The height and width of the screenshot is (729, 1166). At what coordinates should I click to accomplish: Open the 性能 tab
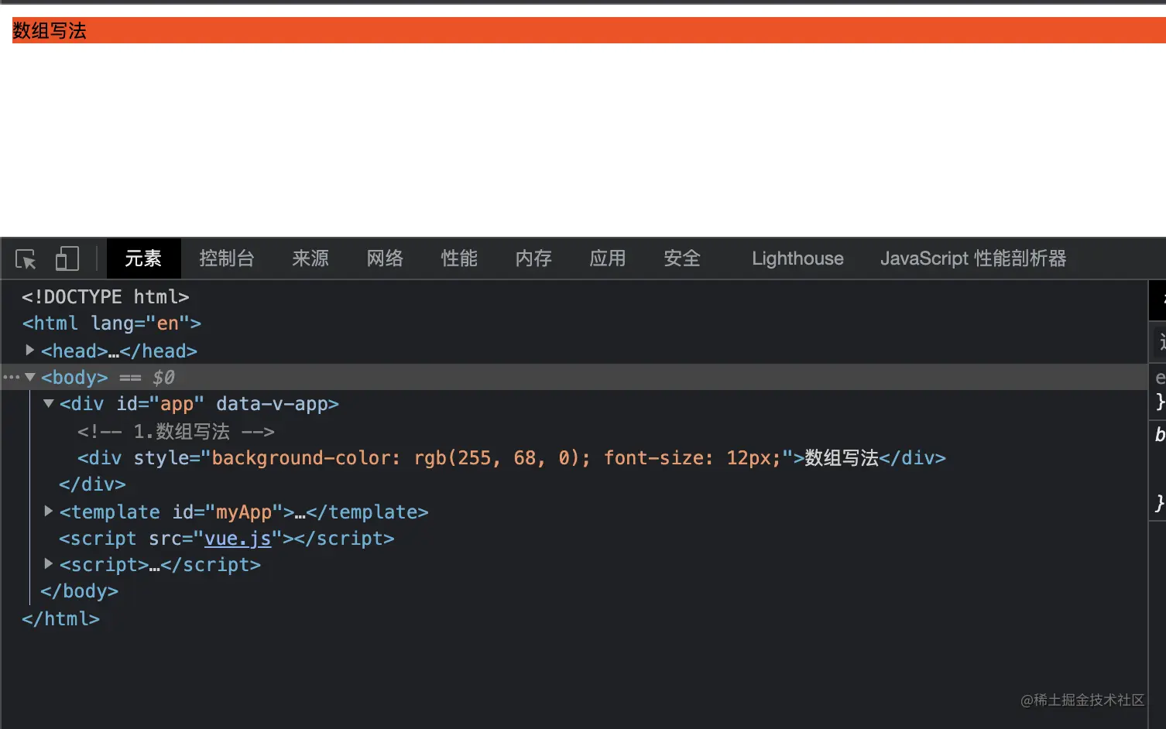[459, 258]
